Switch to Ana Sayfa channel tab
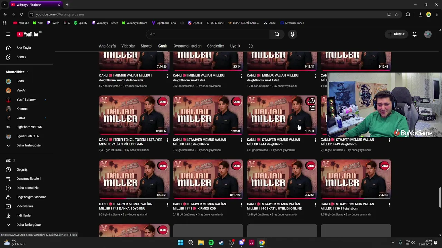 [x=107, y=46]
